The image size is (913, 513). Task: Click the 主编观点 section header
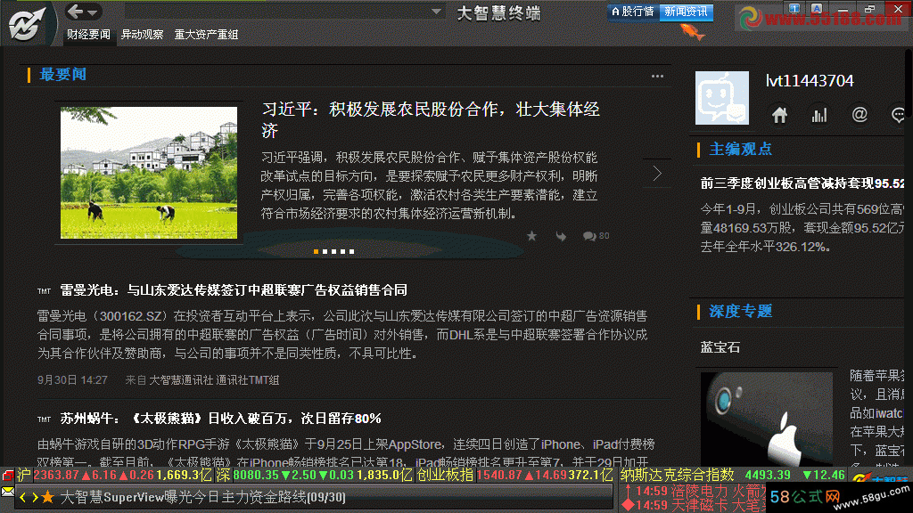[x=740, y=149]
